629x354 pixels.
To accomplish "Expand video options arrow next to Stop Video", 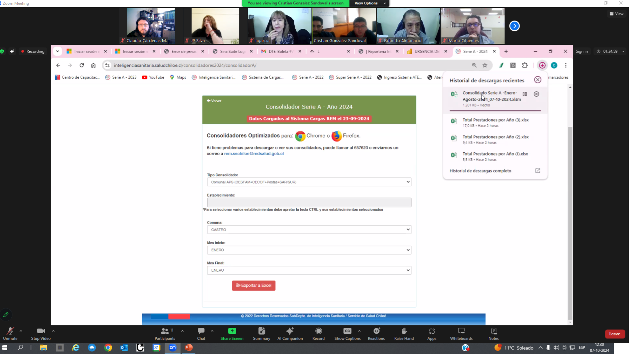I will pyautogui.click(x=53, y=331).
